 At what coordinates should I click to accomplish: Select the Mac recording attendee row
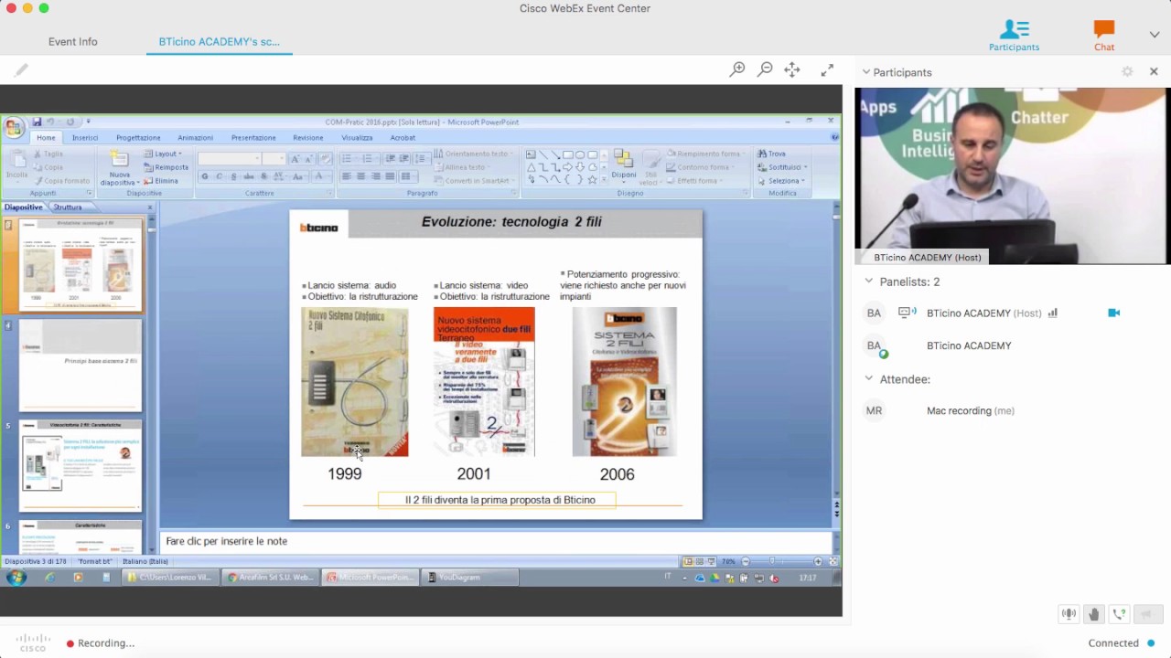[1012, 410]
